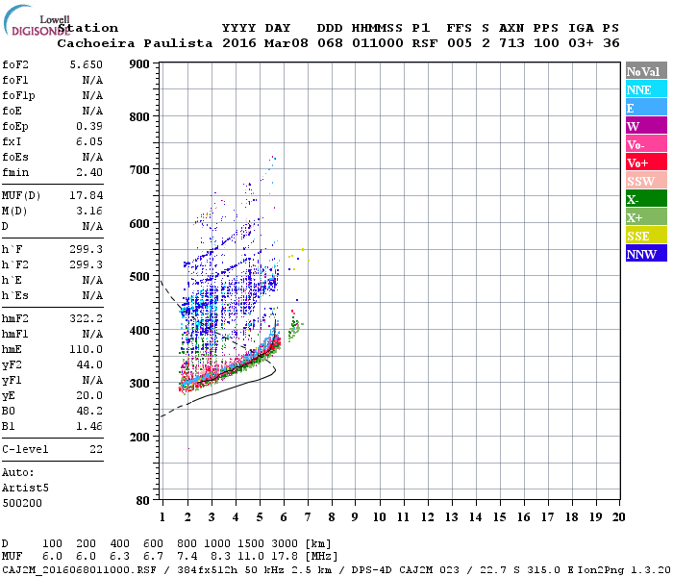673x577 pixels.
Task: Click the foEp value 0.39
Action: pos(89,126)
